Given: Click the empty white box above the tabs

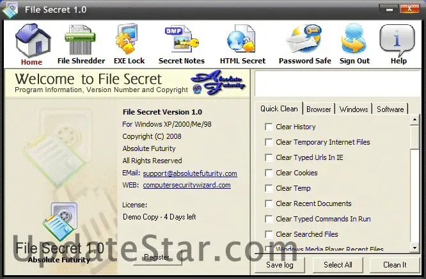Looking at the screenshot, I should (338, 83).
